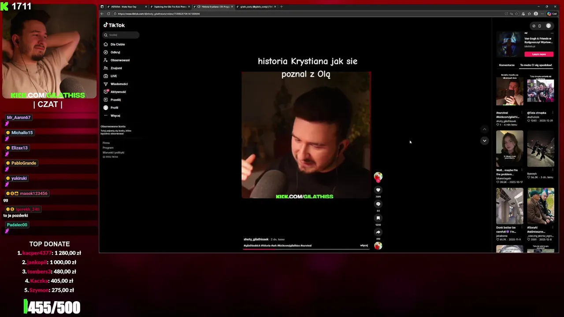Open video comments bubble icon
Viewport: 564px width, 317px height.
coord(378,204)
